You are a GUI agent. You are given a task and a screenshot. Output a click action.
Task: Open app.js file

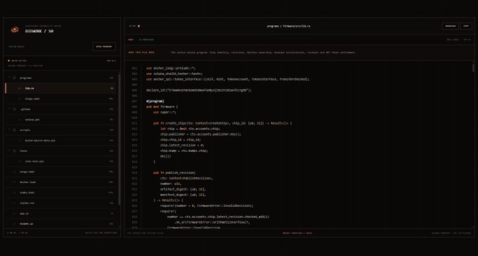(x=61, y=214)
